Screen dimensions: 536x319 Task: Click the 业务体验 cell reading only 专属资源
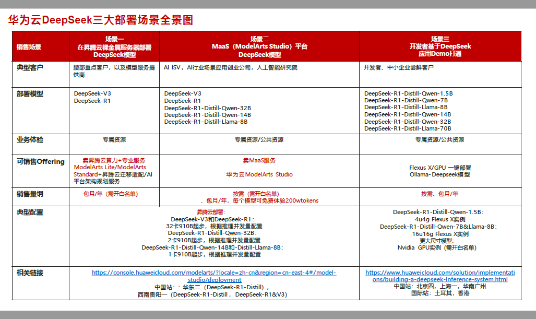click(x=114, y=139)
